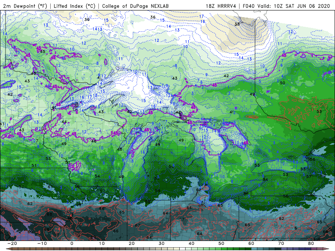Image resolution: width=335 pixels, height=251 pixels.
Task: Click the '80' color scale label
Action: pyautogui.click(x=311, y=243)
